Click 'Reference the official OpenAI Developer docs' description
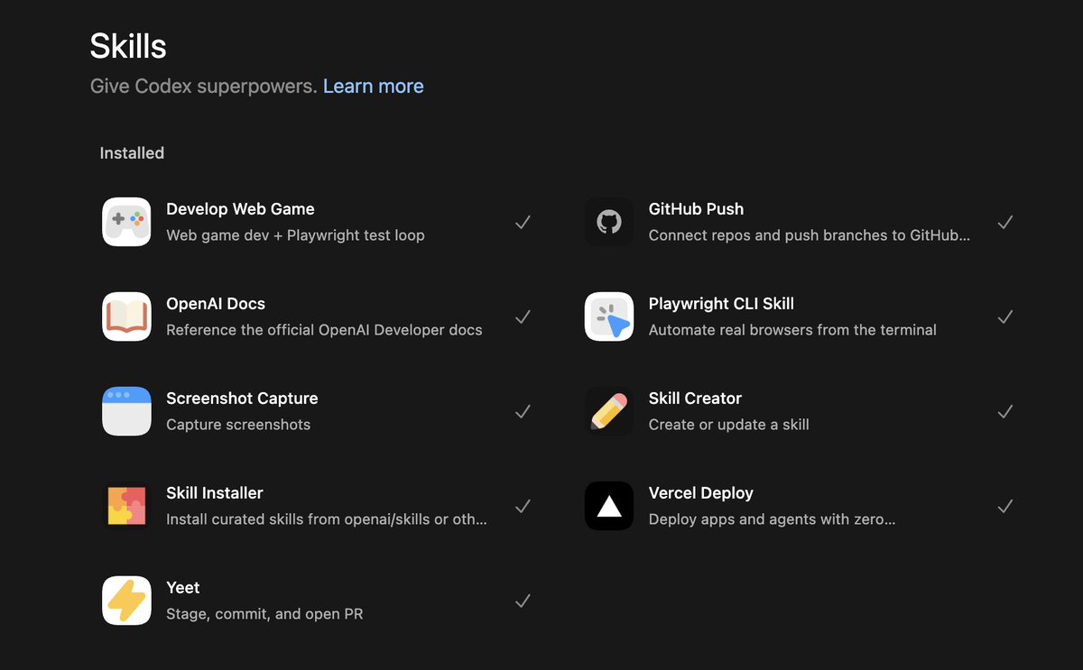The height and width of the screenshot is (670, 1083). tap(324, 330)
